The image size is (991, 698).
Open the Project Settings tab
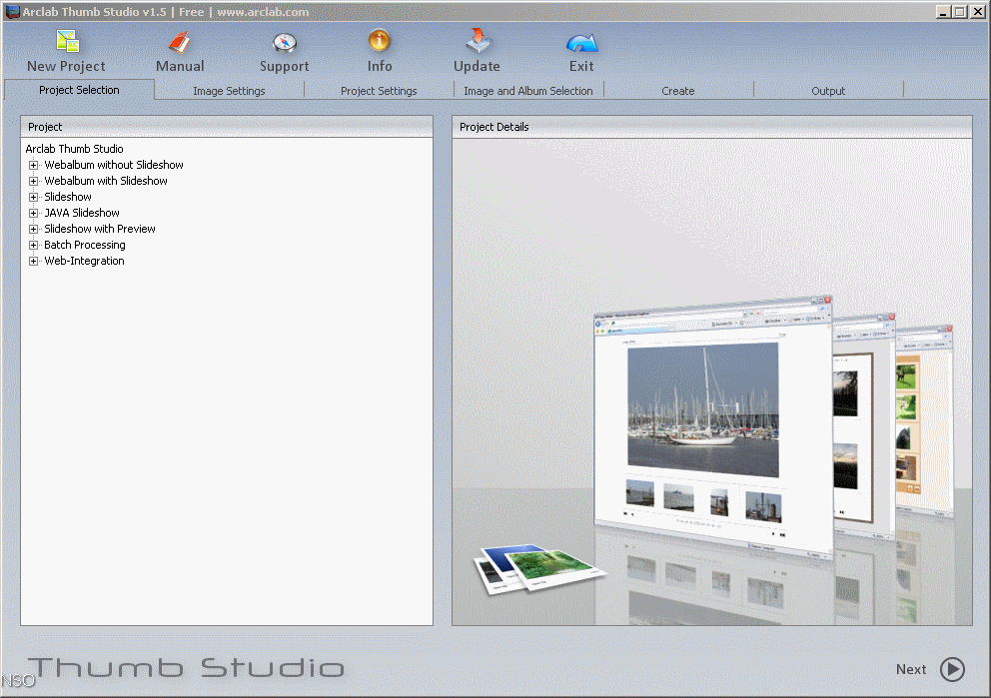(x=379, y=91)
